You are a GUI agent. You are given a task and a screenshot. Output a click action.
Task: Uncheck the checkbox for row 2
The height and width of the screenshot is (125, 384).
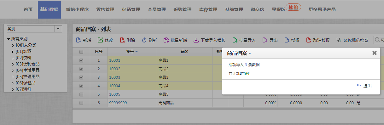click(81, 69)
